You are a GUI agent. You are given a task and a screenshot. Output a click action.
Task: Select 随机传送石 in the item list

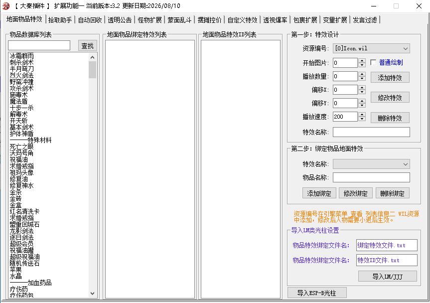(x=25, y=263)
